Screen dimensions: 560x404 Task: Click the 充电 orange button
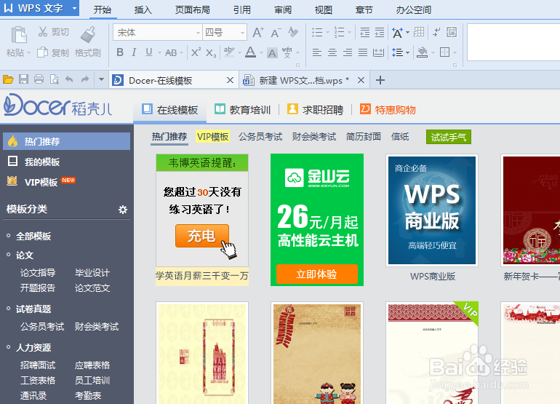click(201, 236)
